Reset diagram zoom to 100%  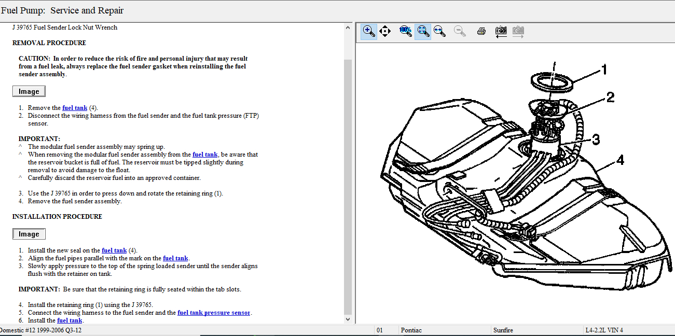(x=405, y=31)
